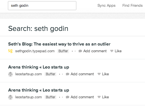Click WordPress icon of last leostartsup.com result
The height and width of the screenshot is (107, 145).
(x=10, y=97)
